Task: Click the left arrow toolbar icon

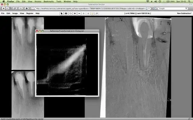Action: tap(84, 13)
